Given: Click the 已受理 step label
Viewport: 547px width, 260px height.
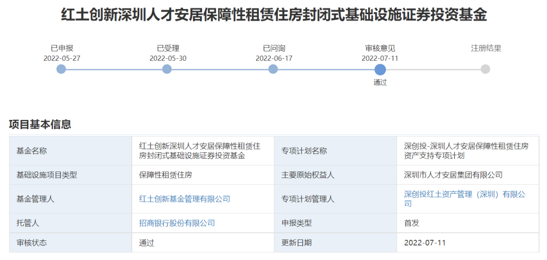Looking at the screenshot, I should coord(168,49).
